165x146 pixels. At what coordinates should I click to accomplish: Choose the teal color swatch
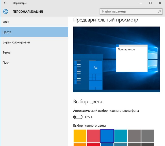pos(121,136)
